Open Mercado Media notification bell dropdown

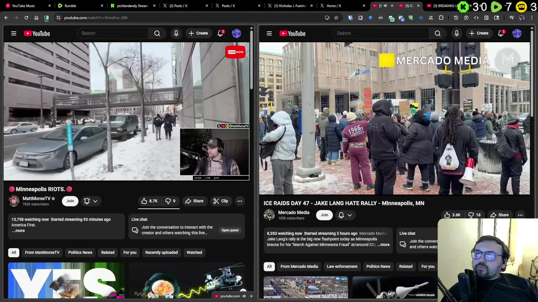tap(345, 215)
